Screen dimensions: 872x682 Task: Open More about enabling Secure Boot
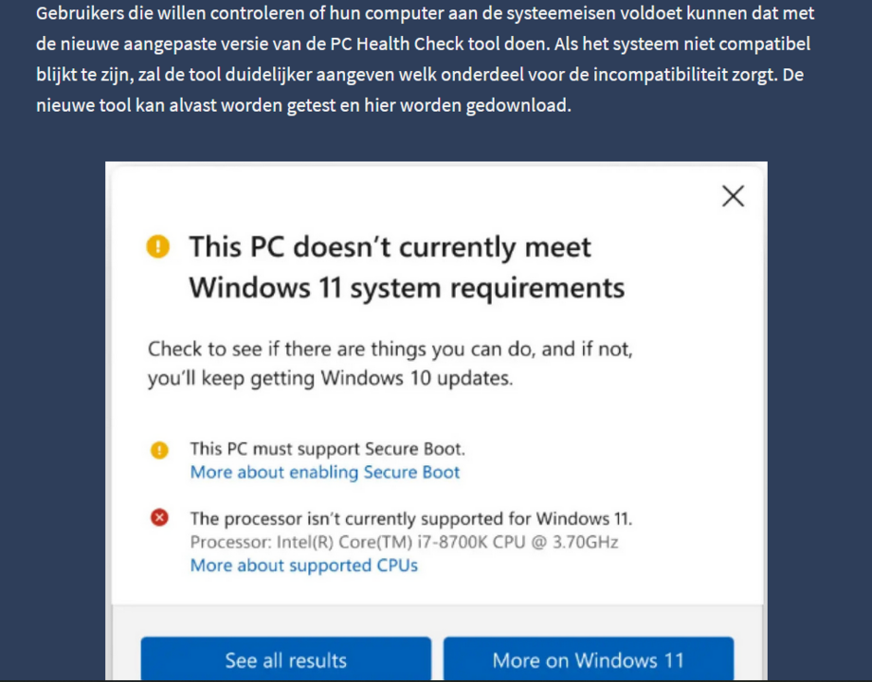coord(324,472)
